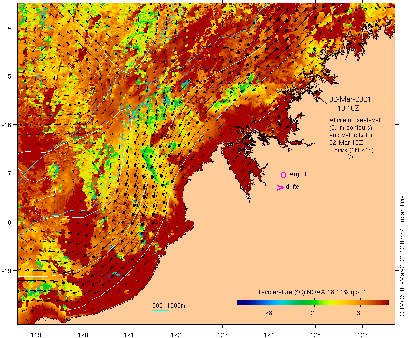The height and width of the screenshot is (338, 408).
Task: Click latitude axis label '-18'
Action: (x=6, y=222)
